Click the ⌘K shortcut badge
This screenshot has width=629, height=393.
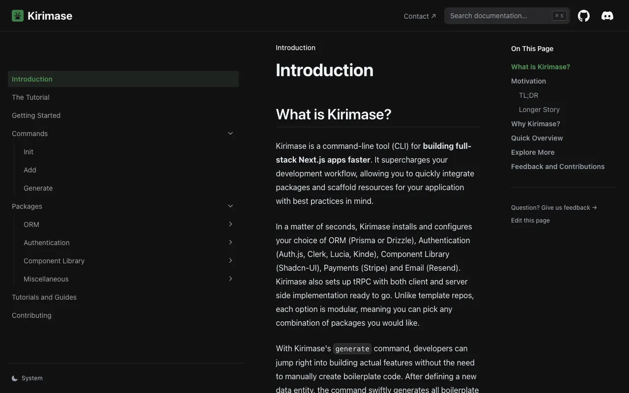(x=559, y=16)
